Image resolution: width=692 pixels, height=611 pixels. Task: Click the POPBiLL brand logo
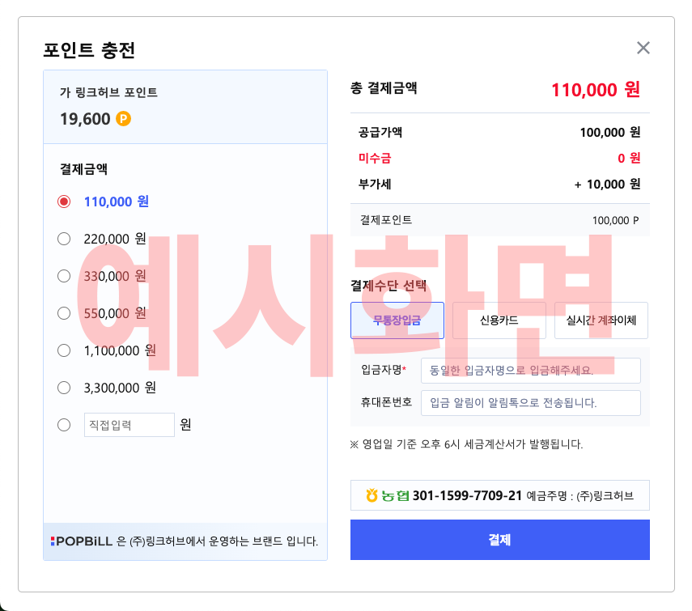click(x=81, y=541)
